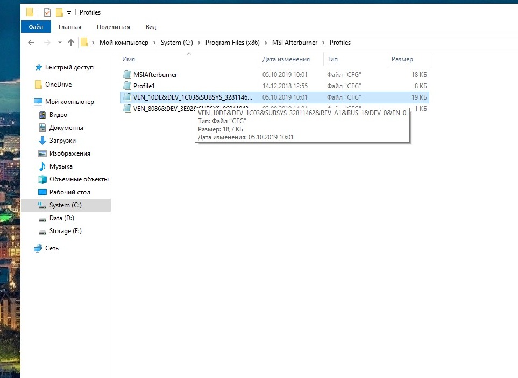Open Видео folder in sidebar
The width and height of the screenshot is (518, 378).
click(x=58, y=115)
